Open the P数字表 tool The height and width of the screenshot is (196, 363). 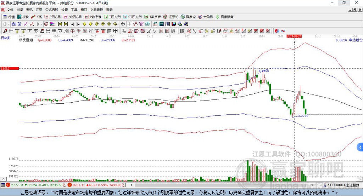click(x=93, y=17)
